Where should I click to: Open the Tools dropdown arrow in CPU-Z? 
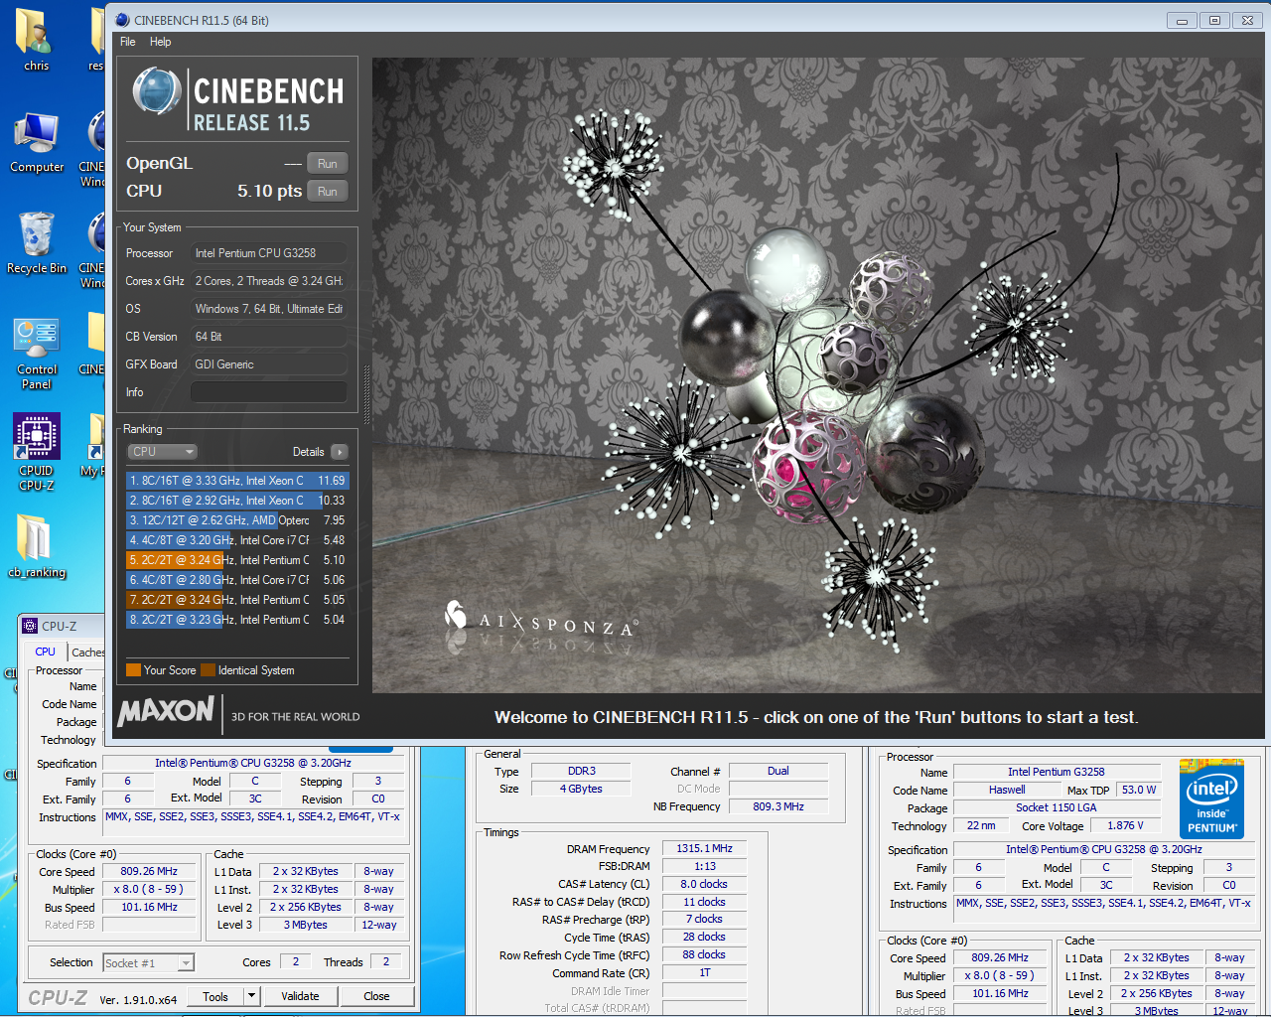252,996
